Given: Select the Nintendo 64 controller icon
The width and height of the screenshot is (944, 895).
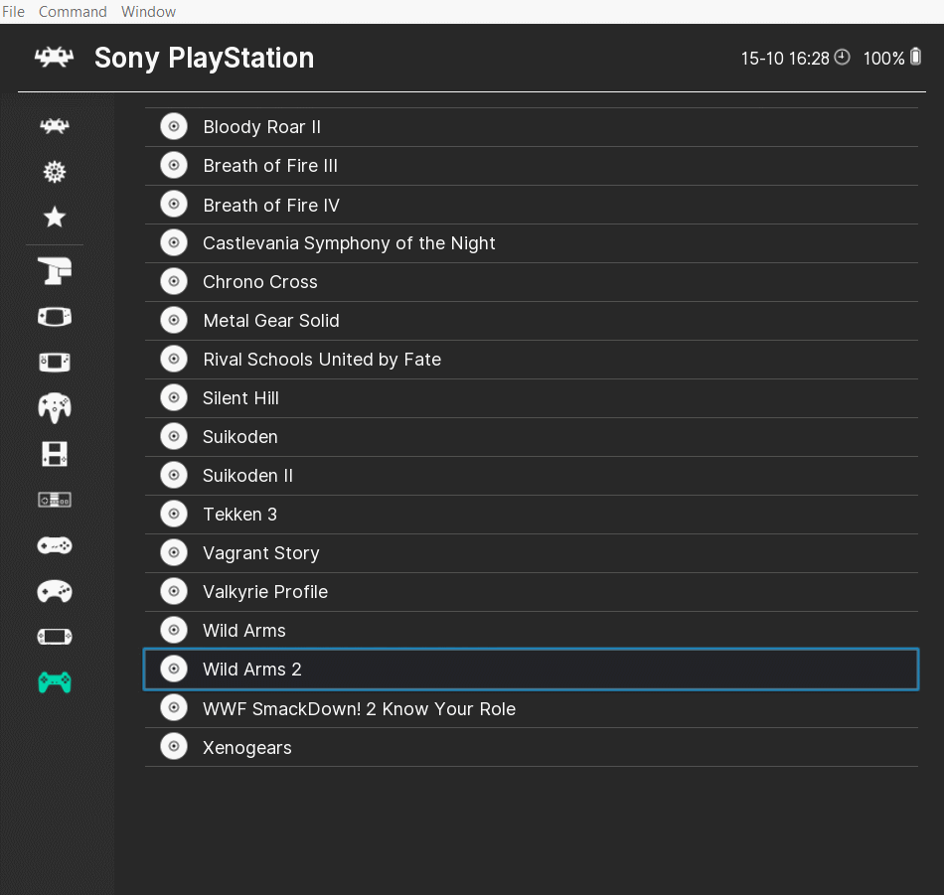Looking at the screenshot, I should point(54,407).
